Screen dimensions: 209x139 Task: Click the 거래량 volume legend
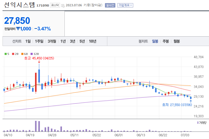pos(202,123)
